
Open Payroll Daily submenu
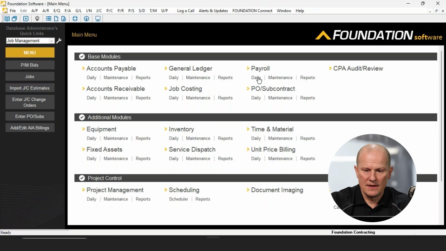click(256, 78)
